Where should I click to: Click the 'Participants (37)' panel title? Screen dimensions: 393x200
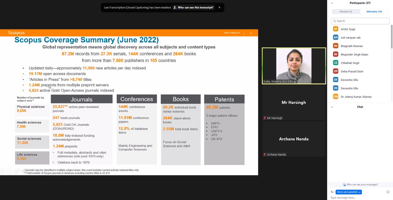click(360, 3)
